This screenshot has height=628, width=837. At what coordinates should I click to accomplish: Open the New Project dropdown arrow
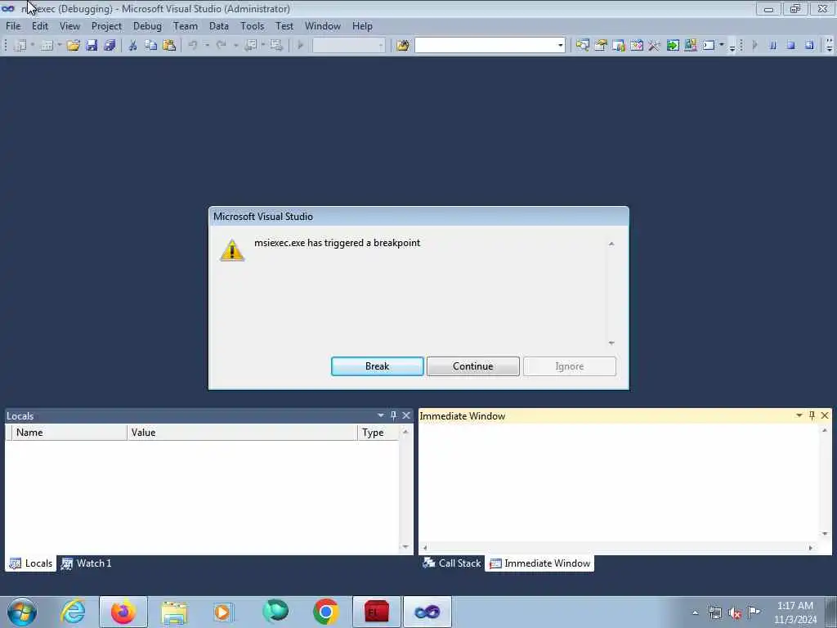(33, 46)
